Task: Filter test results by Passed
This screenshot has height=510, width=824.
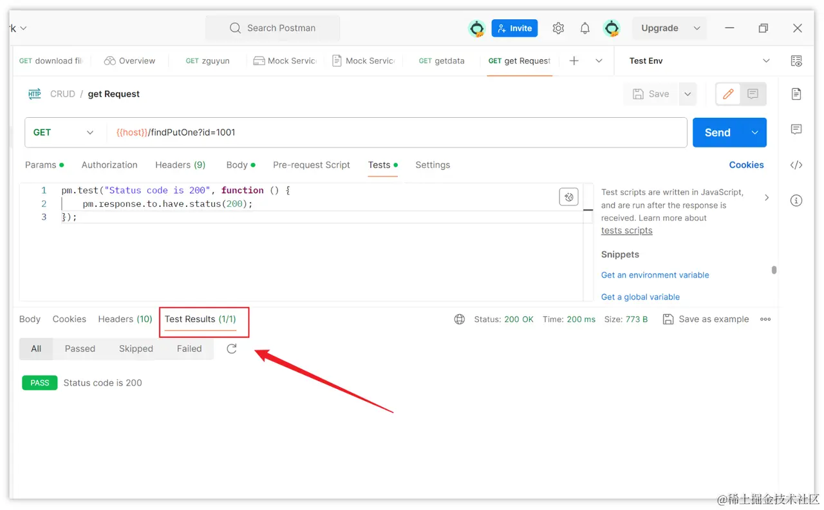Action: (80, 348)
